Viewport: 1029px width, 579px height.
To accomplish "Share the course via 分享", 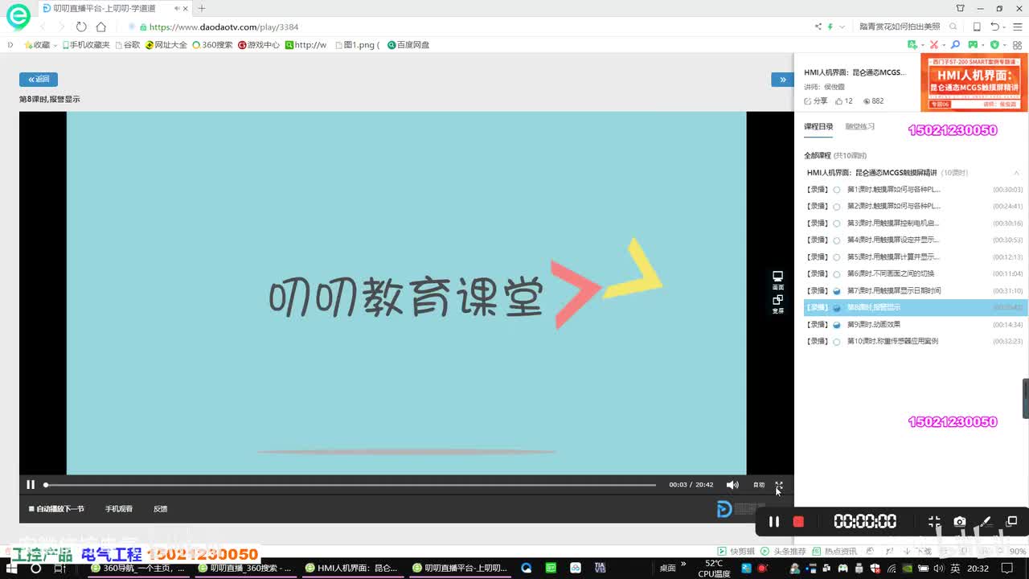I will (x=816, y=101).
